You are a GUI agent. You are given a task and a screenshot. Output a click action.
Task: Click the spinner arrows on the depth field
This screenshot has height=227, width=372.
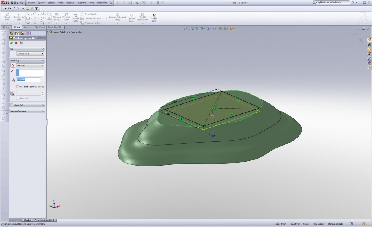pos(42,80)
